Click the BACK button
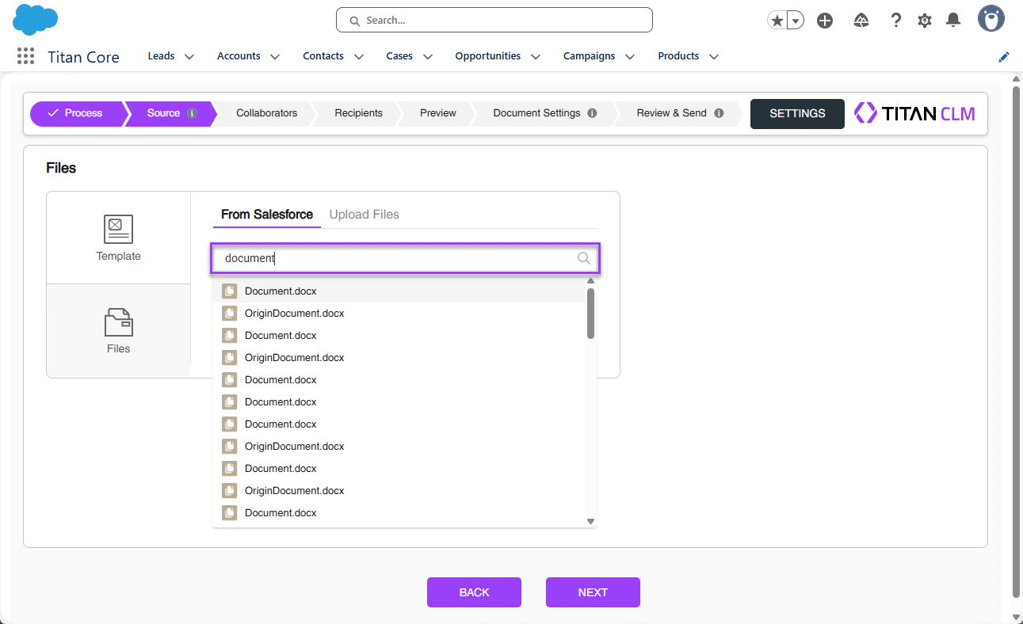The width and height of the screenshot is (1023, 624). 474,592
